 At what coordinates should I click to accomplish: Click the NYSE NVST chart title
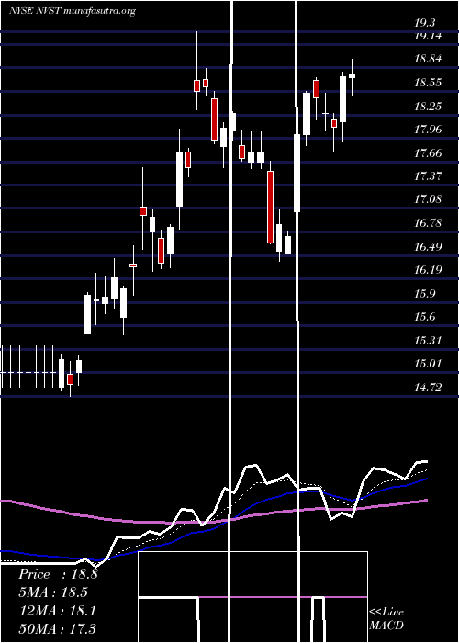[x=73, y=11]
